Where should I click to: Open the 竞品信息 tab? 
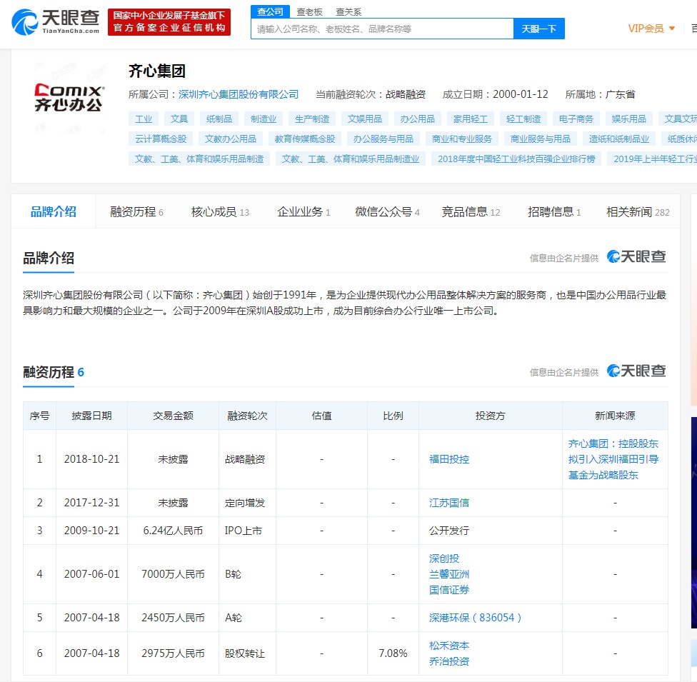[471, 211]
